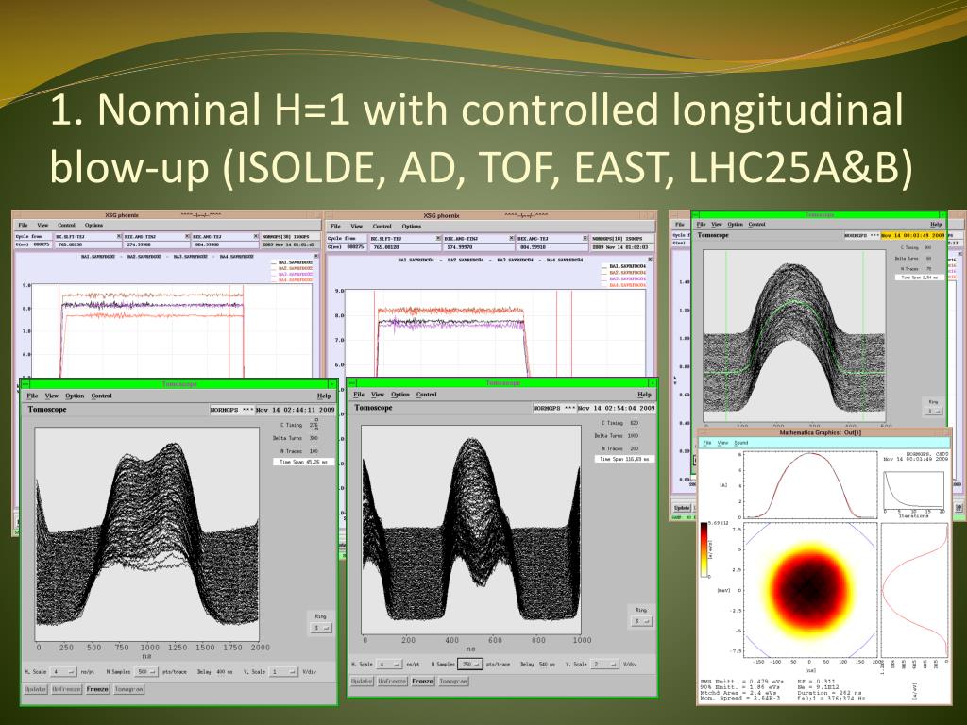Viewport: 967px width, 725px height.
Task: Open File menu in 02:54:04 Tomoscope window
Action: pos(359,395)
